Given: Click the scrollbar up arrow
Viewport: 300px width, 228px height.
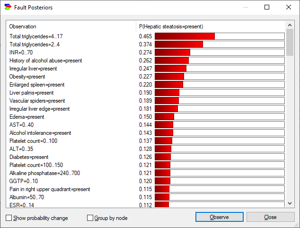Looking at the screenshot, I should [290, 25].
